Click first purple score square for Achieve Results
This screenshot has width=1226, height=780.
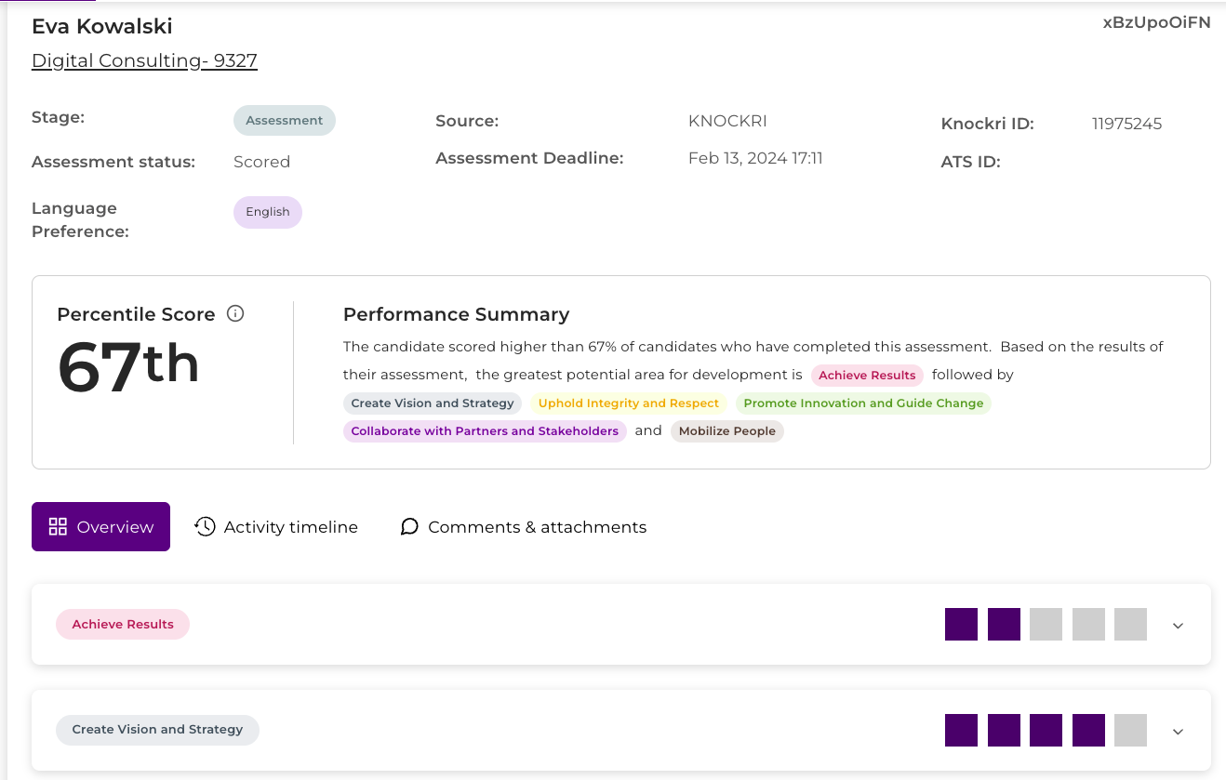[x=961, y=624]
